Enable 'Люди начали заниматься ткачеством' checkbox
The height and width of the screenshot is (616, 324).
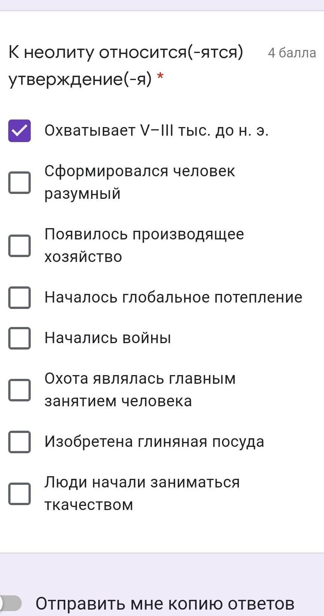point(19,493)
